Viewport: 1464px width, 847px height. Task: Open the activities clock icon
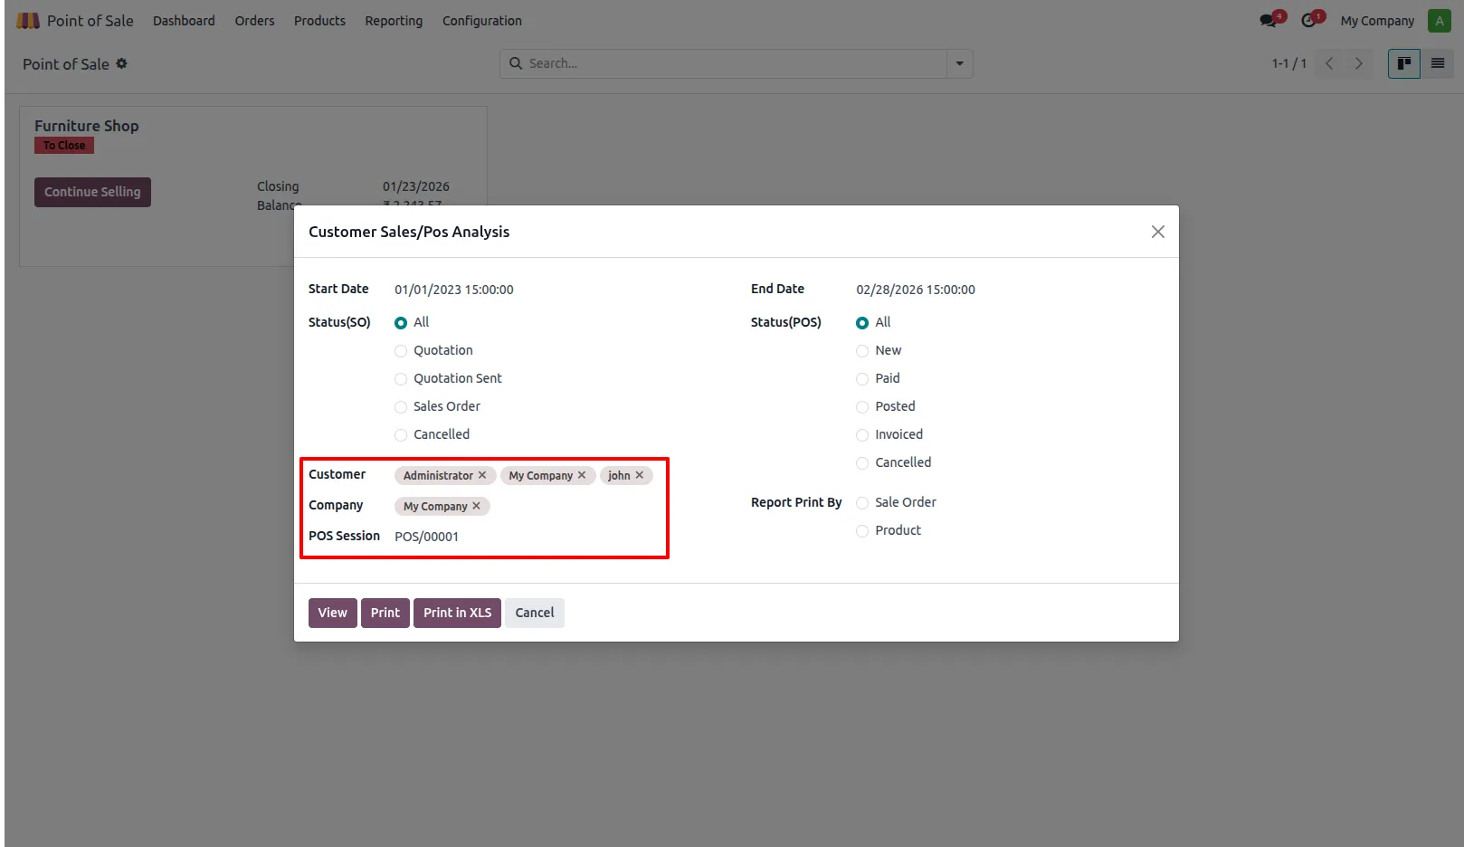(x=1311, y=20)
